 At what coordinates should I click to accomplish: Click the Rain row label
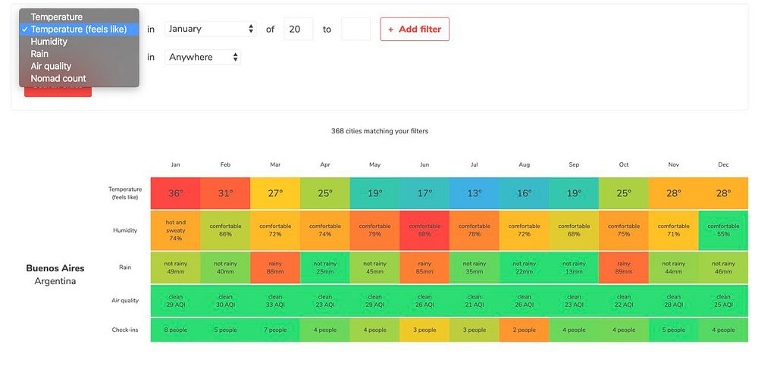coord(125,267)
